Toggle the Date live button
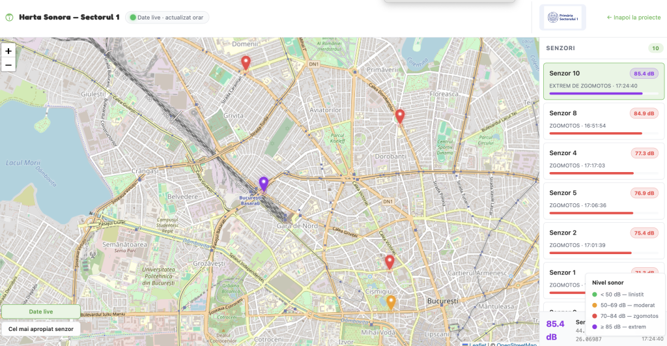 pos(40,312)
